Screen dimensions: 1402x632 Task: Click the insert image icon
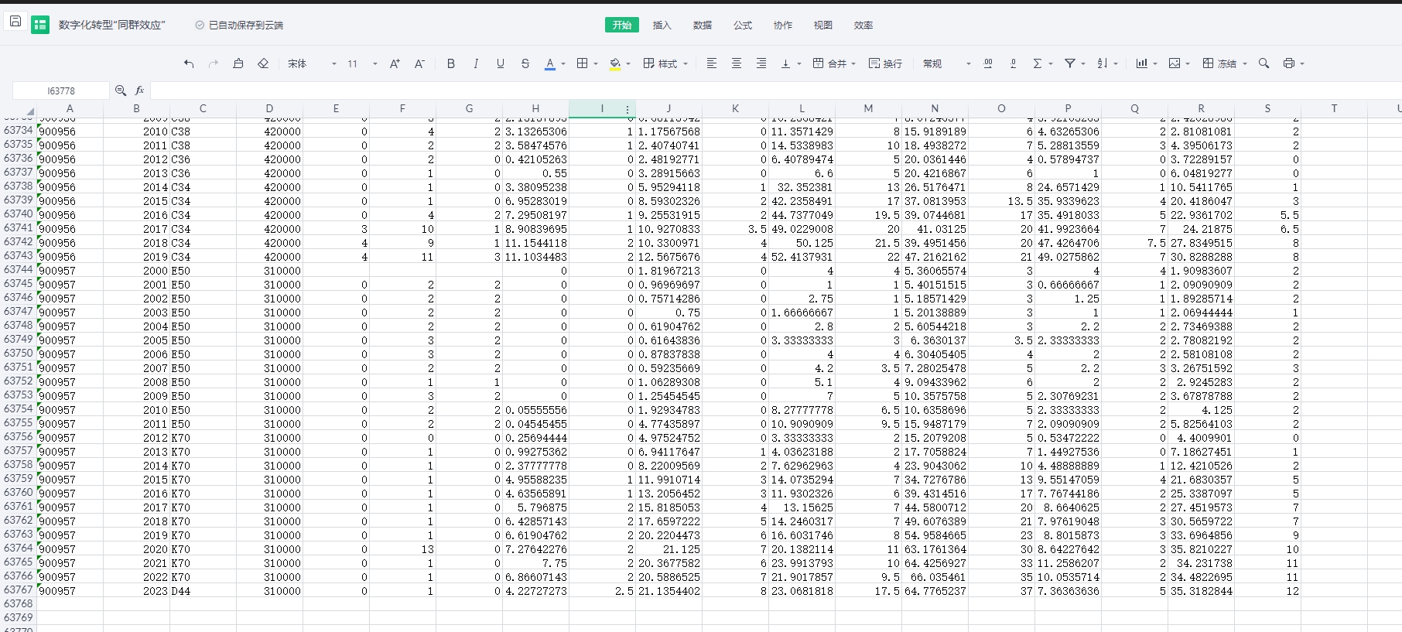(1175, 63)
